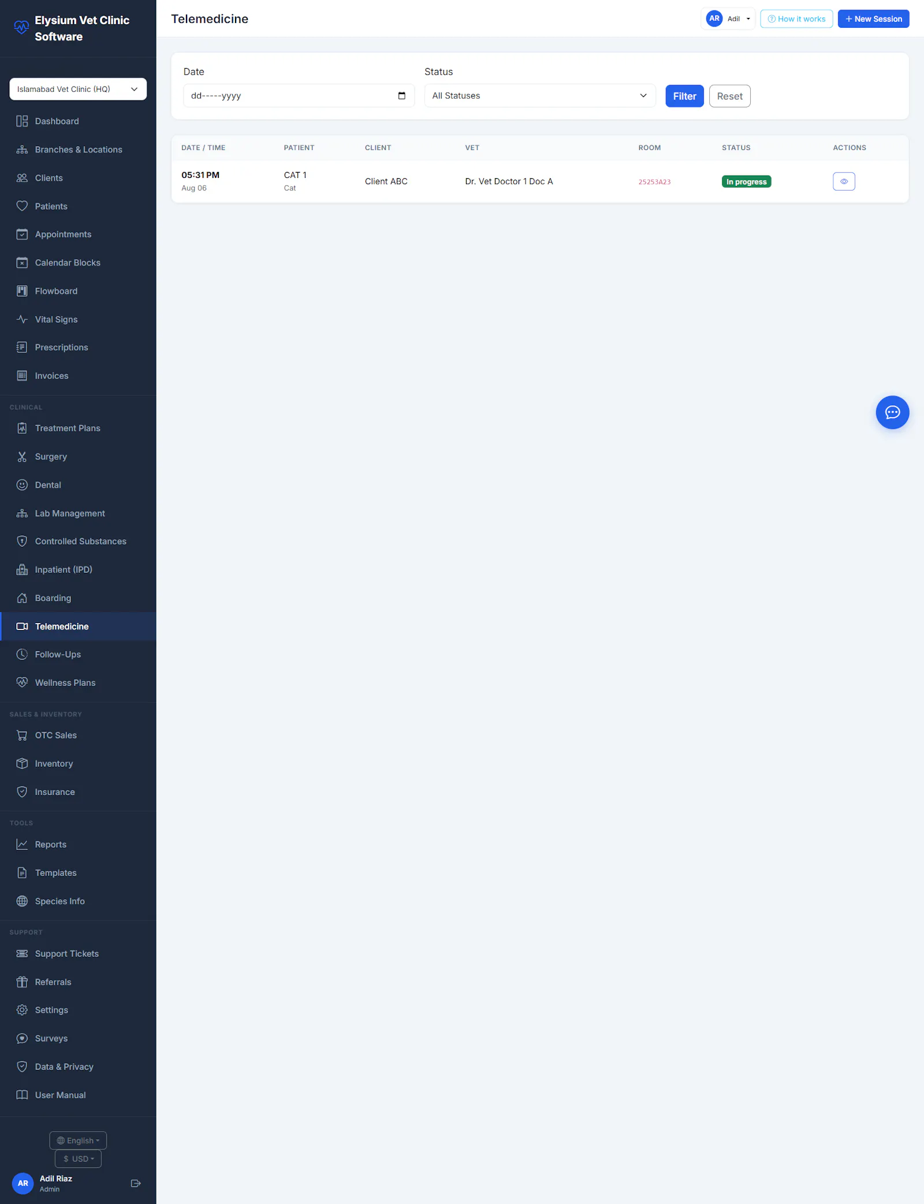This screenshot has width=924, height=1204.
Task: Click the Reset button
Action: [729, 96]
